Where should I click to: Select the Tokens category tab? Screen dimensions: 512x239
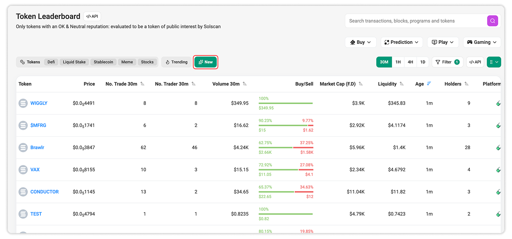tap(30, 62)
